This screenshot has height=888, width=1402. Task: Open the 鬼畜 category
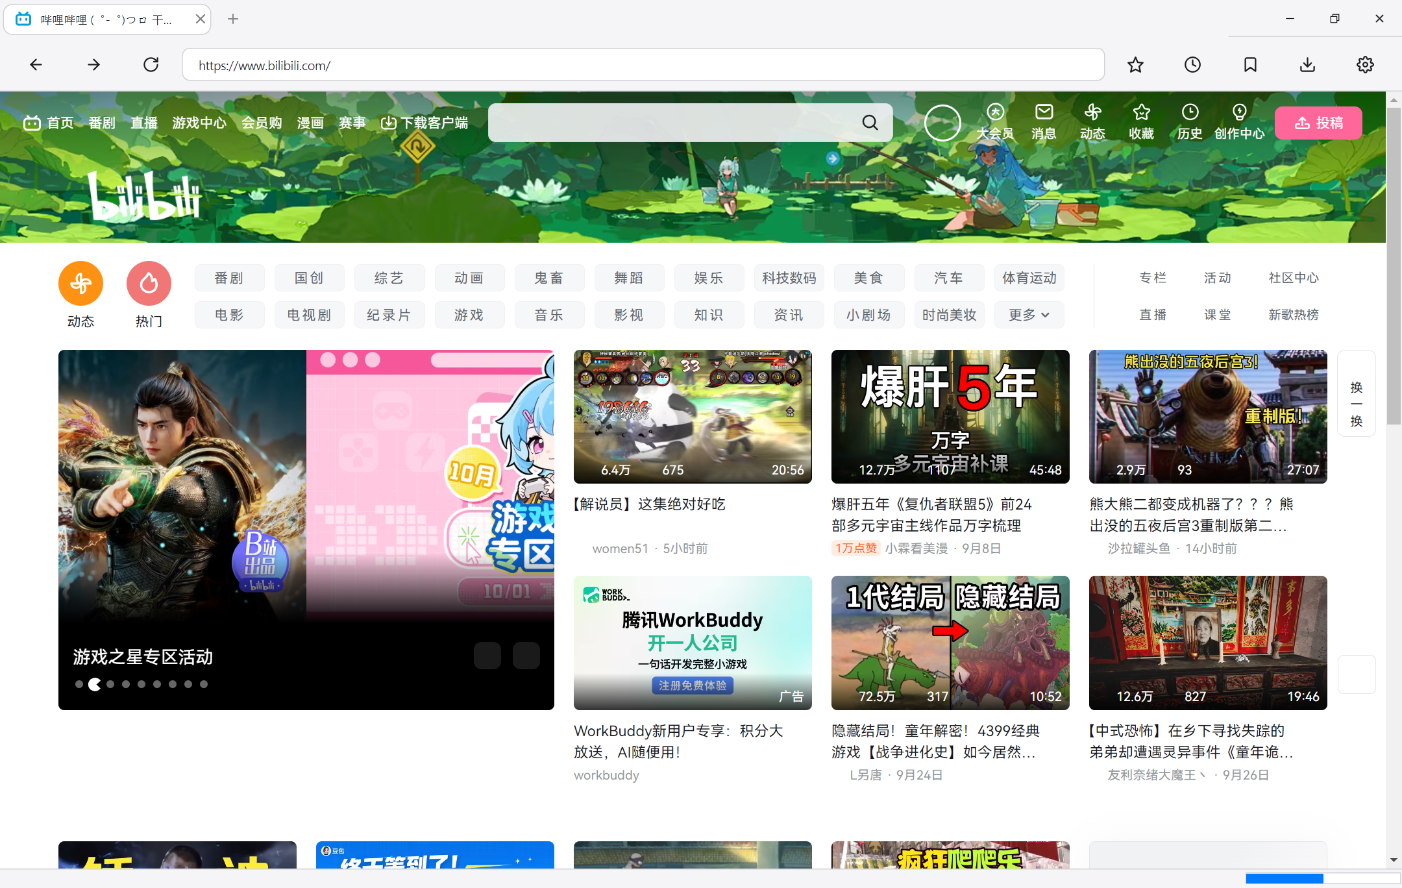click(549, 278)
